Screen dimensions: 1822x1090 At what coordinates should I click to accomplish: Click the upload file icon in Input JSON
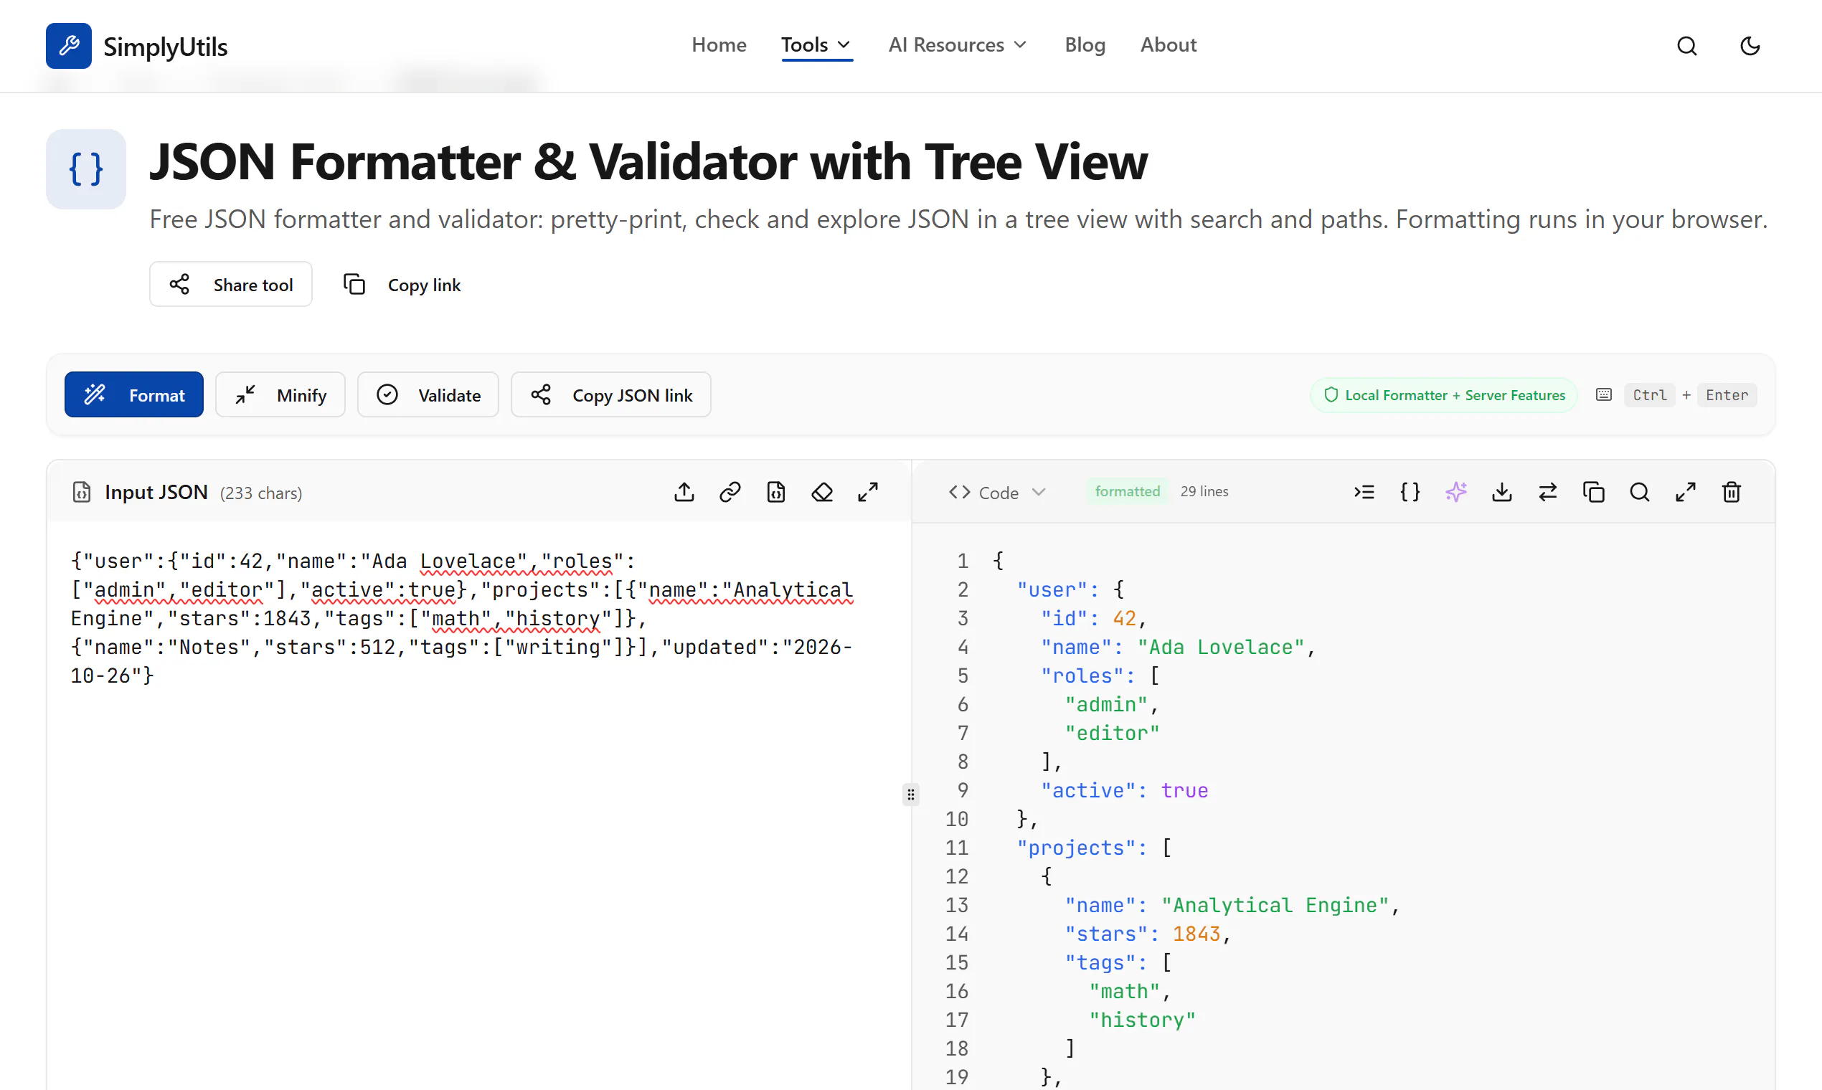point(684,492)
